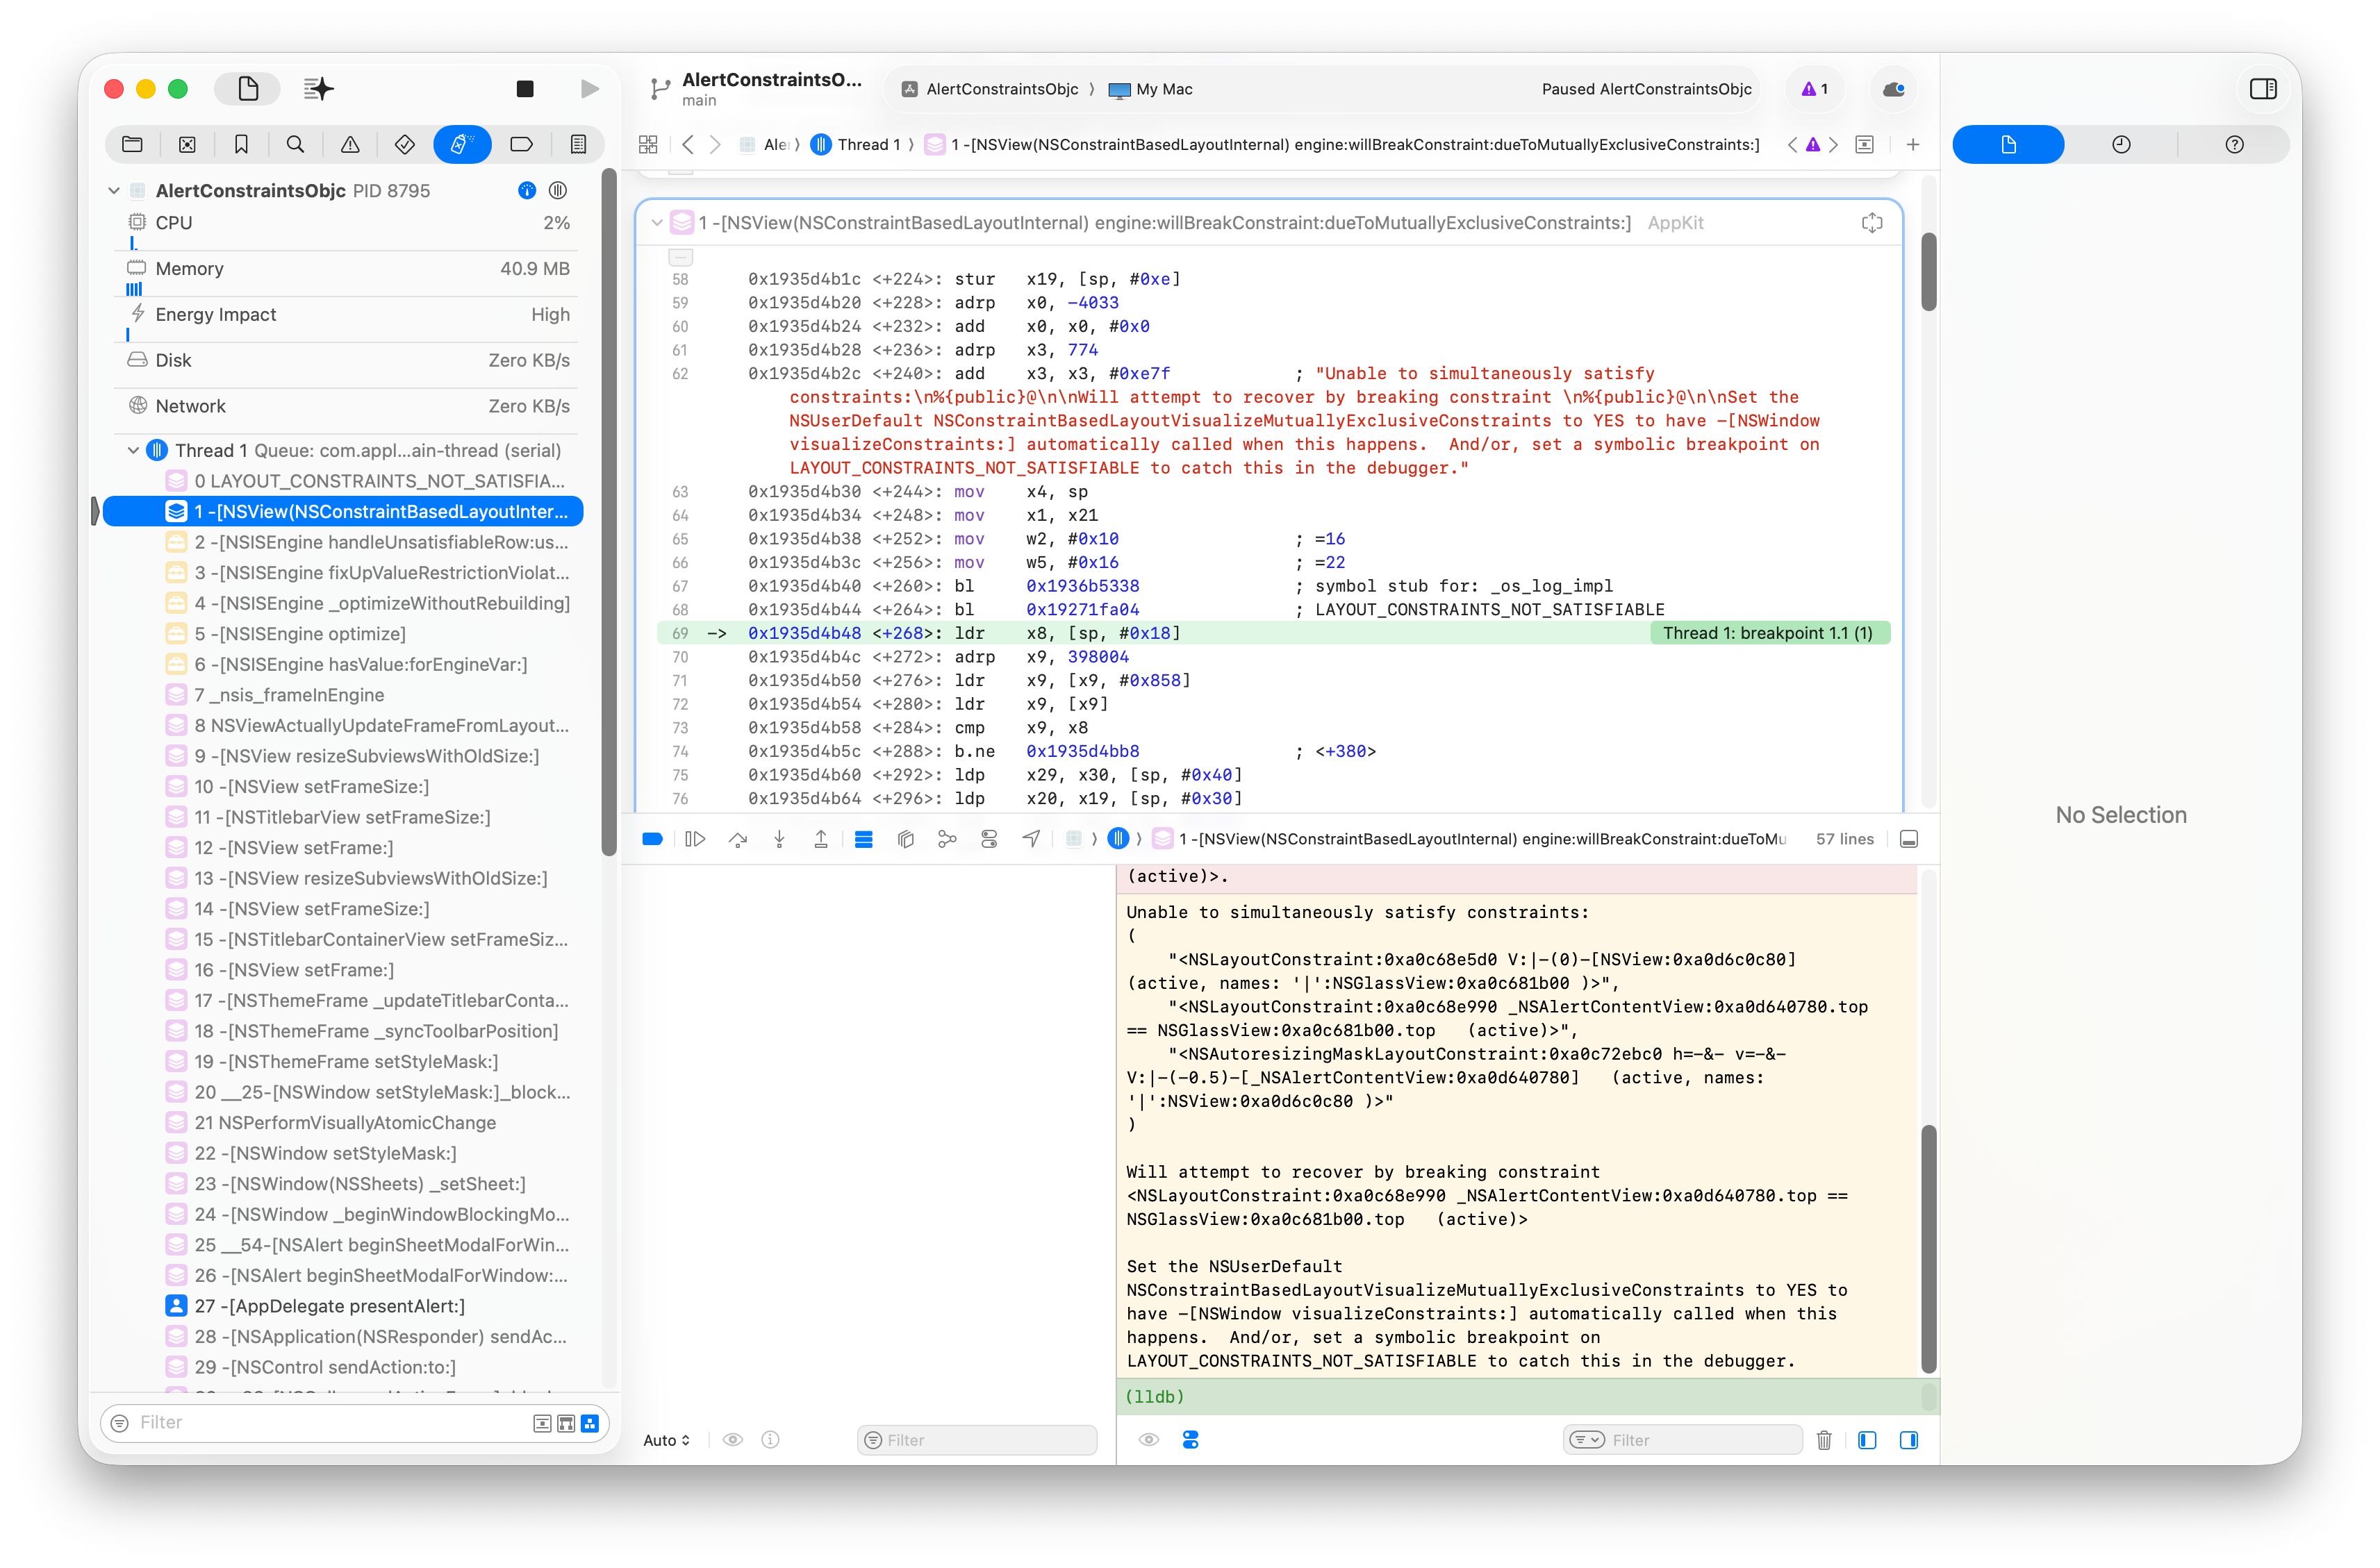2380x1568 pixels.
Task: Open editor options menu
Action: pos(1865,144)
